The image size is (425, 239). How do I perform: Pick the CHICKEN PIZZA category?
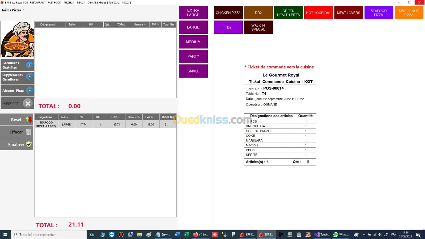point(228,13)
